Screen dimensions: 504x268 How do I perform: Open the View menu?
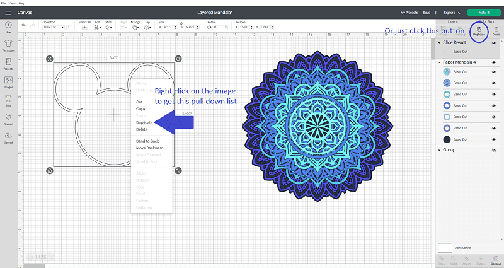click(x=12, y=3)
